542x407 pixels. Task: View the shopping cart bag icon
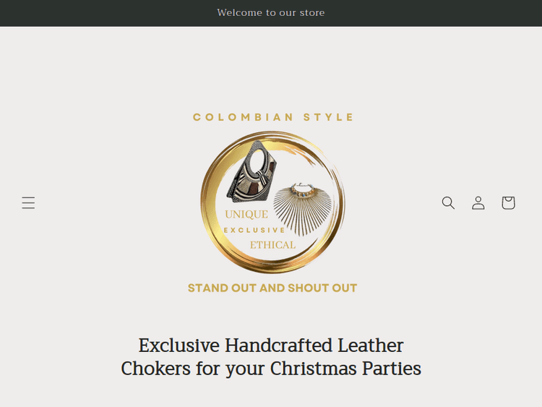pos(508,202)
